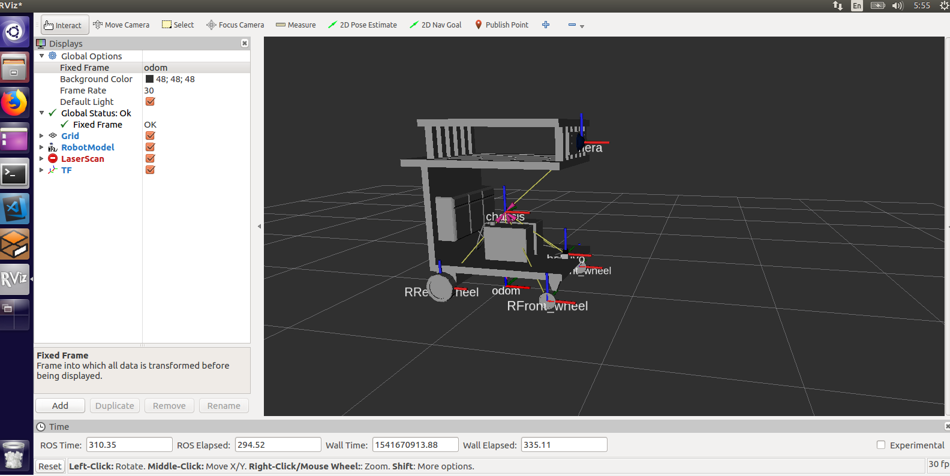This screenshot has height=476, width=950.
Task: Open the En keyboard layout indicator
Action: [x=856, y=6]
